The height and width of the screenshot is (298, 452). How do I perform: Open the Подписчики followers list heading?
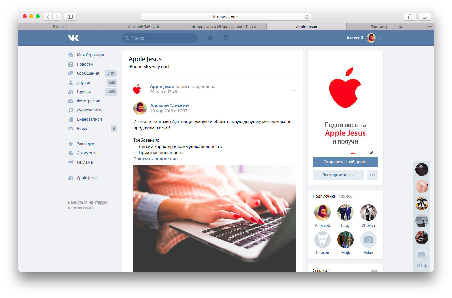pyautogui.click(x=325, y=196)
